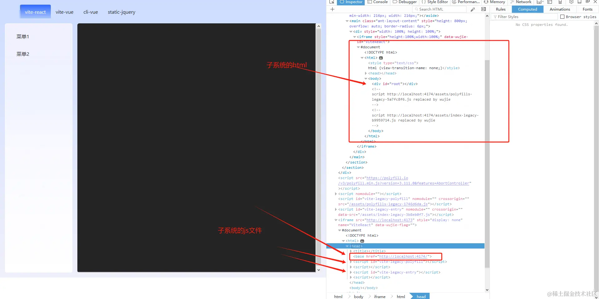
Task: Open devtools settings gear
Action: pyautogui.click(x=571, y=2)
